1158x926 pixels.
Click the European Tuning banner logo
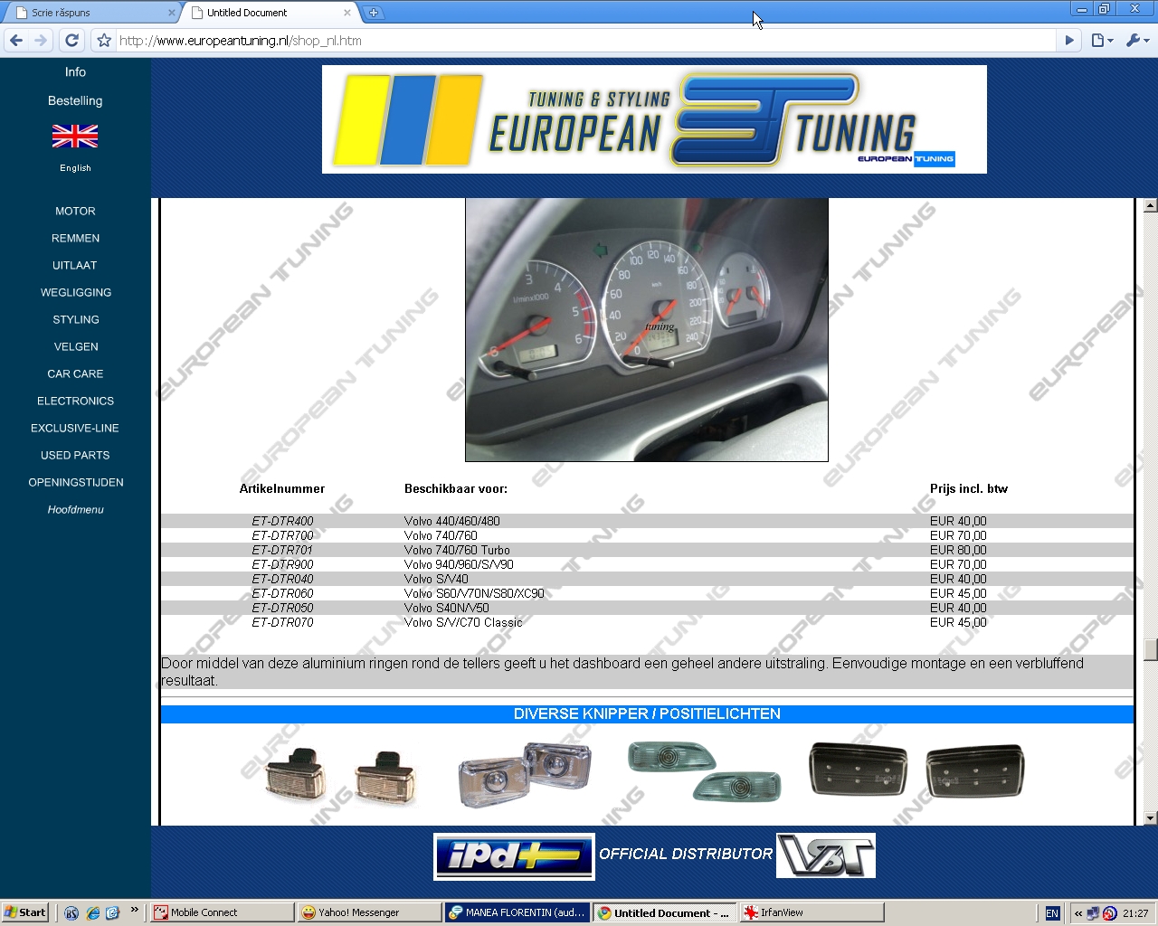pos(654,119)
